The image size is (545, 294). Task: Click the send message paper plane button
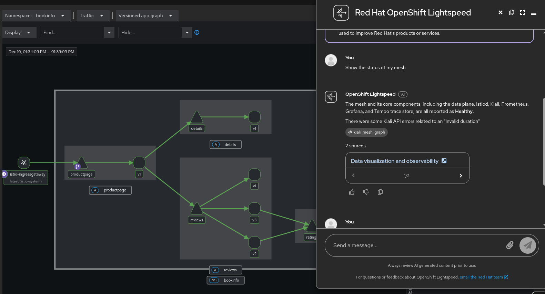pyautogui.click(x=527, y=245)
